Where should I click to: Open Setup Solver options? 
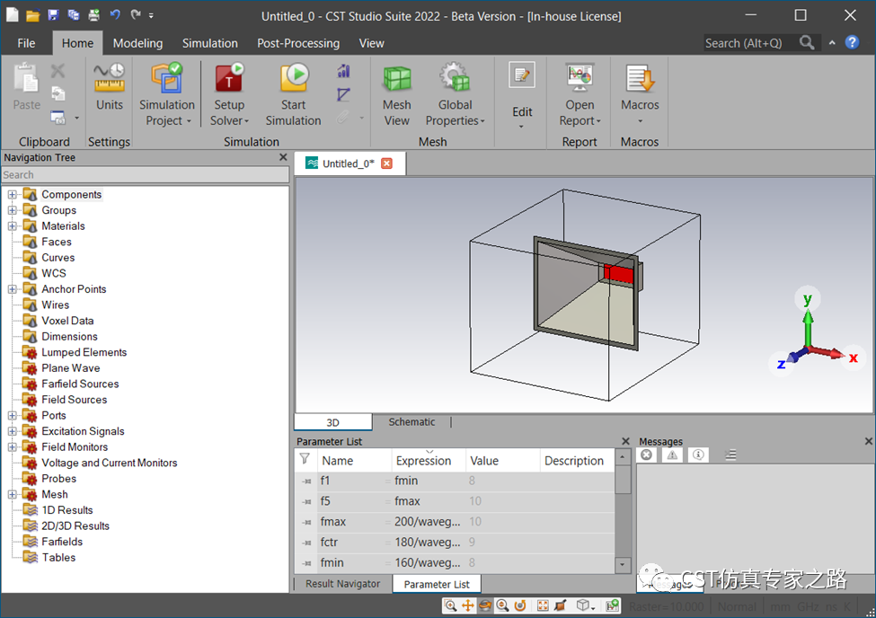(229, 94)
